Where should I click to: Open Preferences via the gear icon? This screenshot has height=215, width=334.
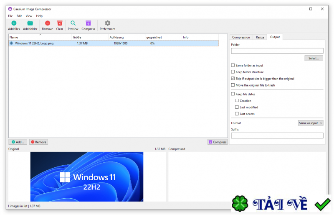coord(107,23)
